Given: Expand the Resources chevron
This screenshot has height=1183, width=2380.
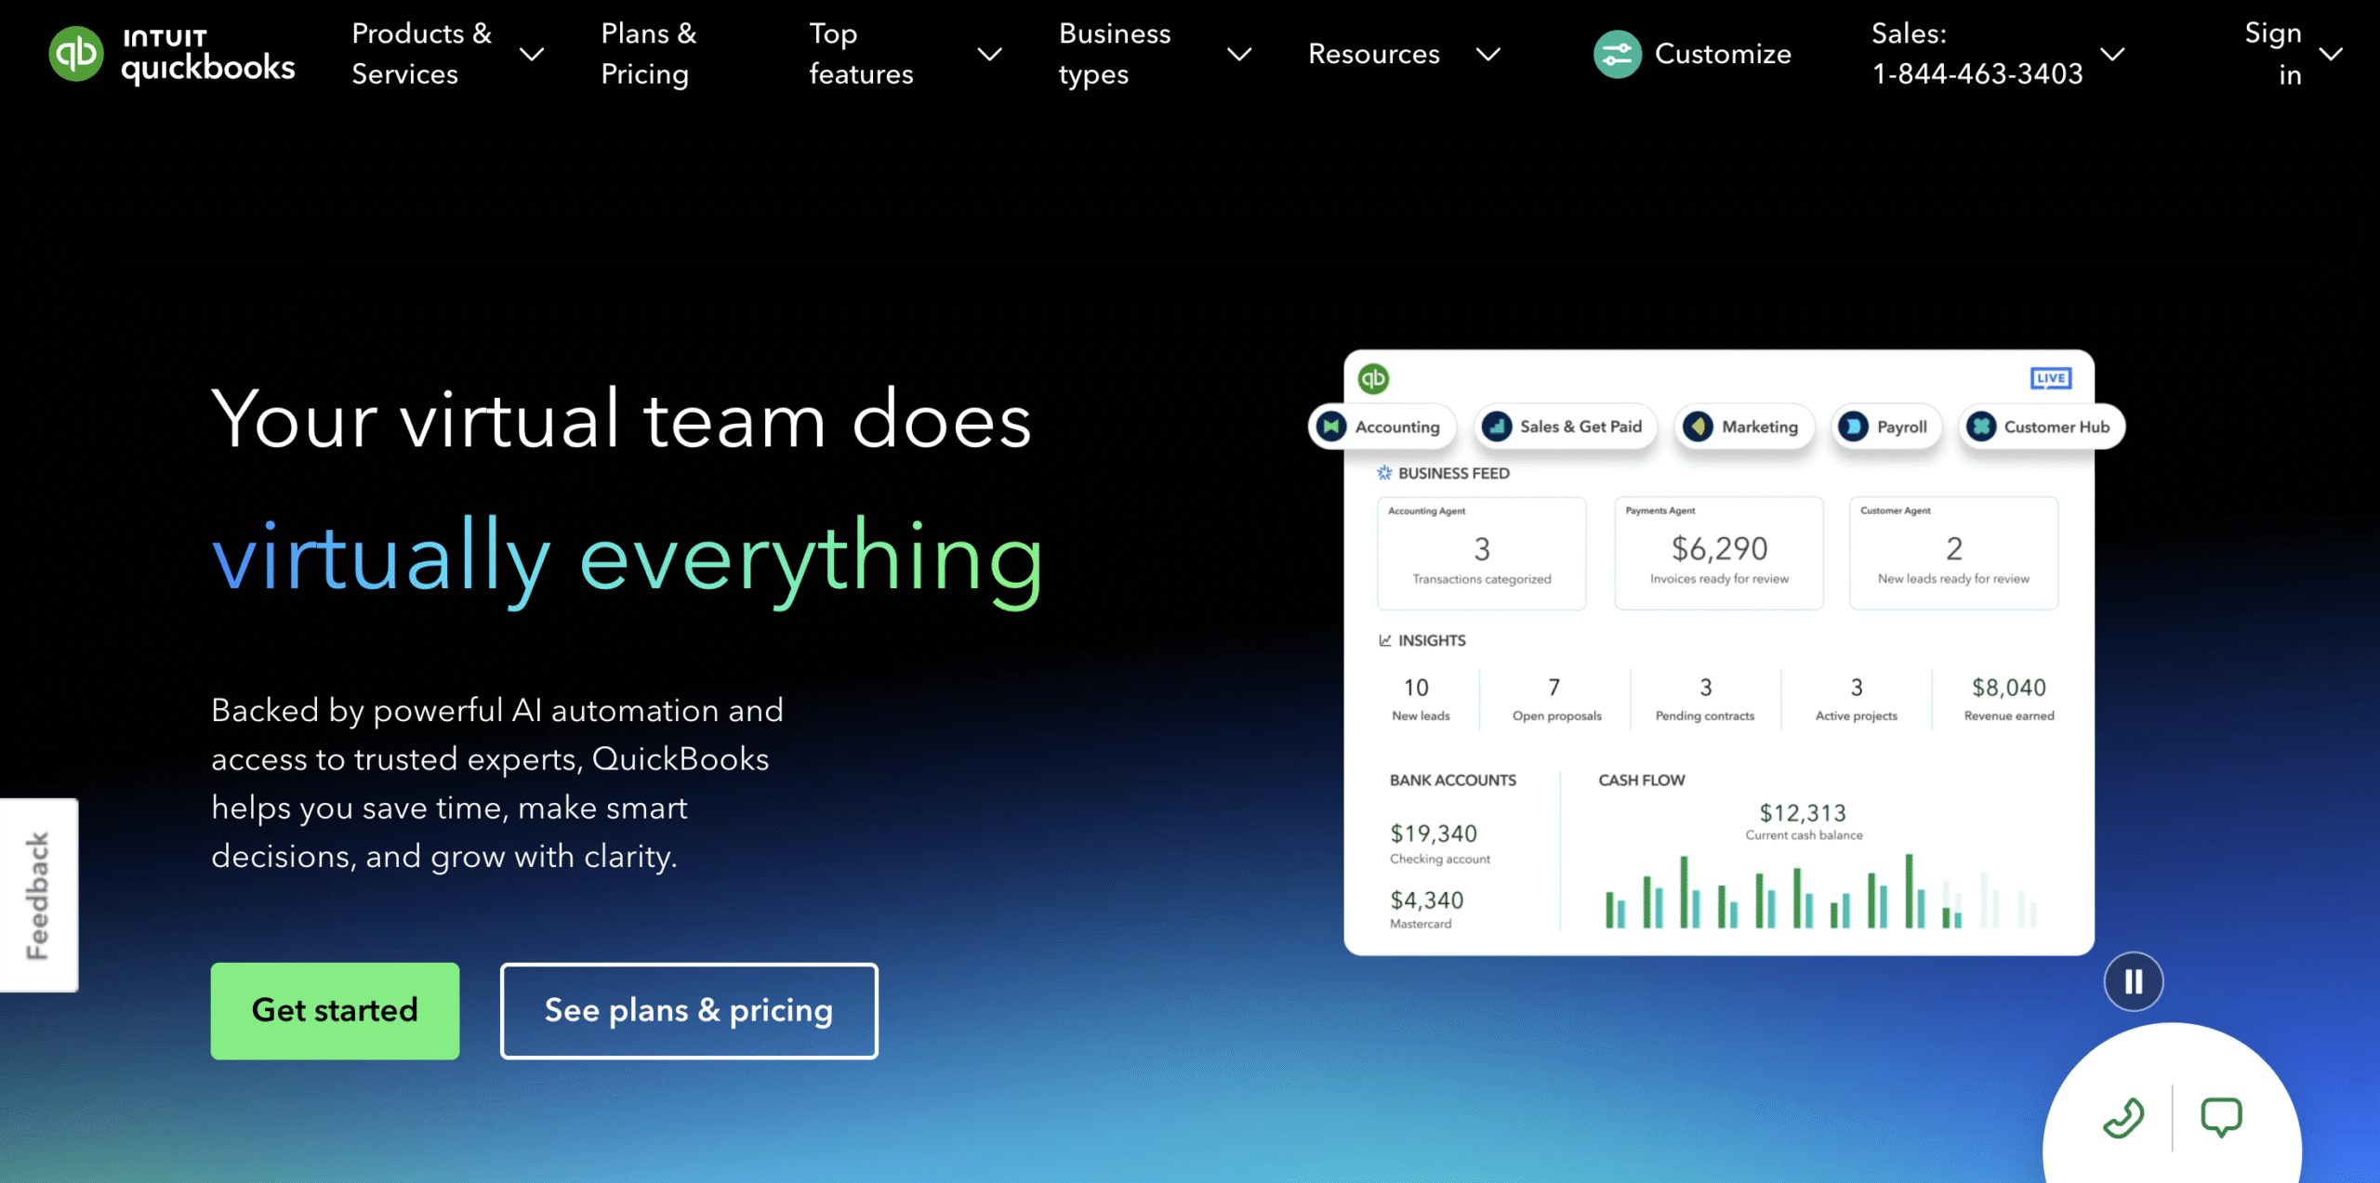Looking at the screenshot, I should (1488, 54).
